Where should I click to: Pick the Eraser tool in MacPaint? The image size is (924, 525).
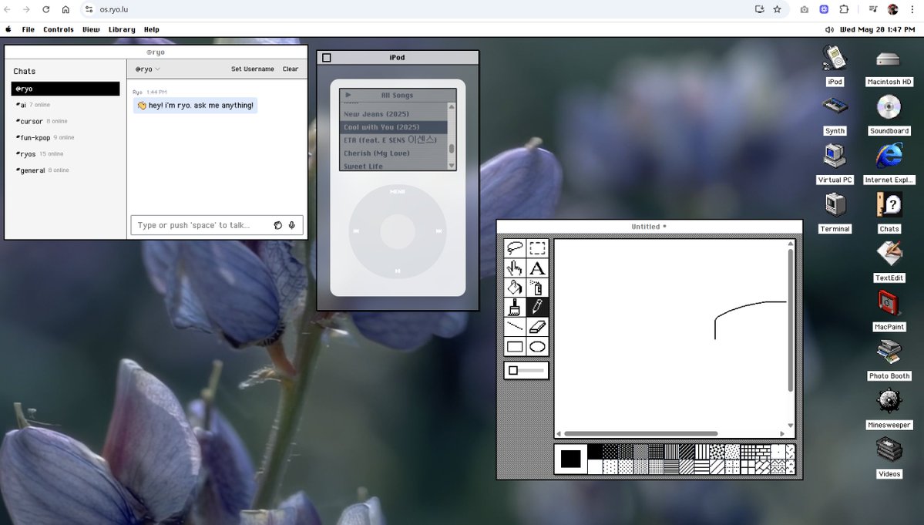pyautogui.click(x=537, y=326)
